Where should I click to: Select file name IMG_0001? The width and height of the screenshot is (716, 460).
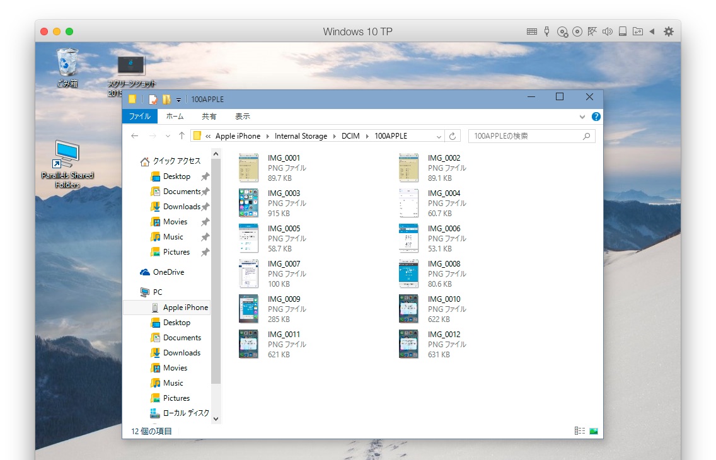pos(284,158)
